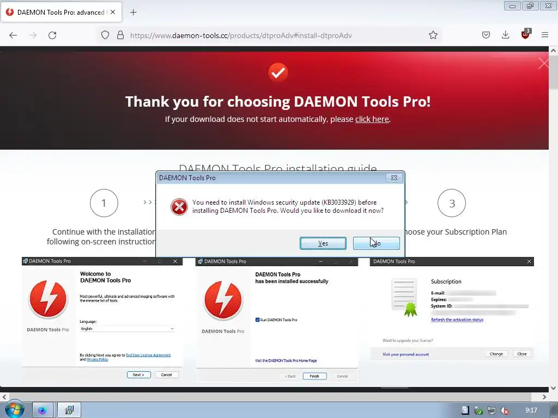
Task: Click the 'installed successfully' screenshot
Action: point(277,320)
